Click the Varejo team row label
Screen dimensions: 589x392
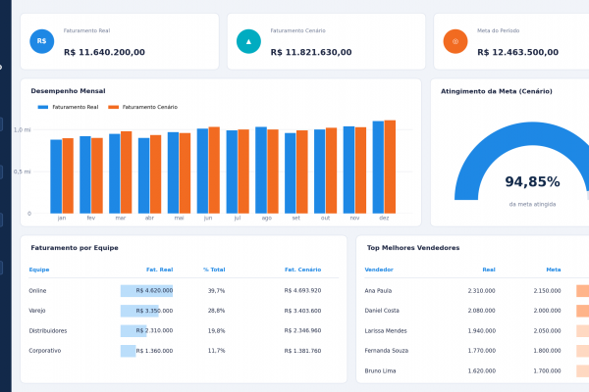tap(37, 311)
